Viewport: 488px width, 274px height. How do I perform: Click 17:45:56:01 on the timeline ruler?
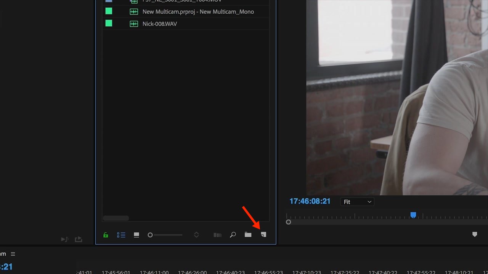116,272
